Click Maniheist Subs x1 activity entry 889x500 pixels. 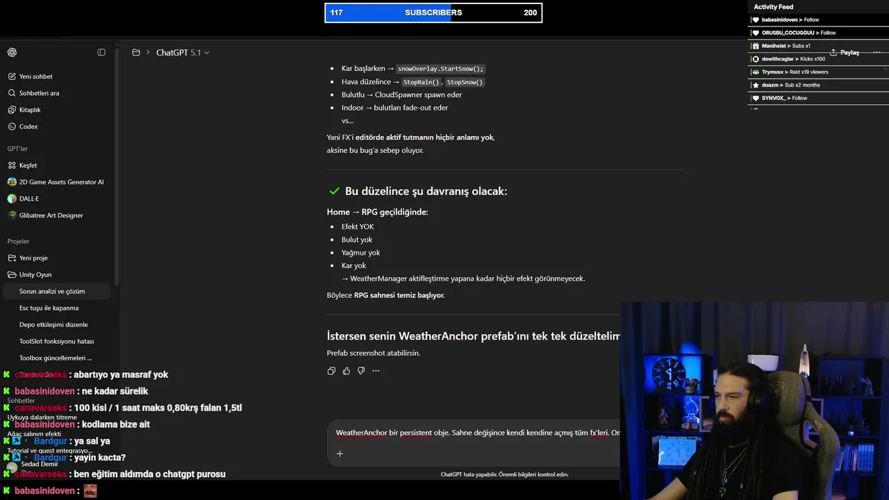[781, 46]
